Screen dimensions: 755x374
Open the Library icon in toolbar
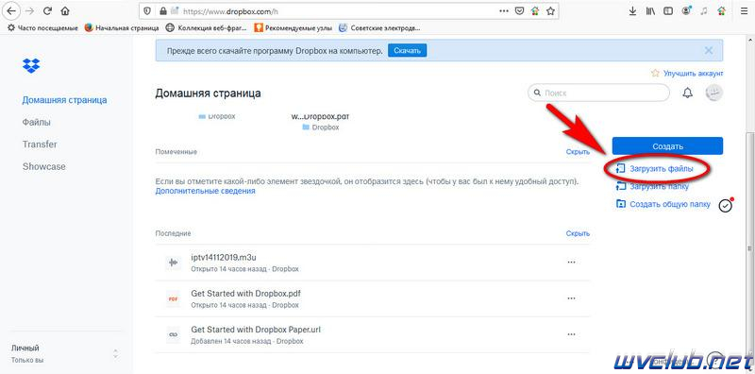point(650,10)
